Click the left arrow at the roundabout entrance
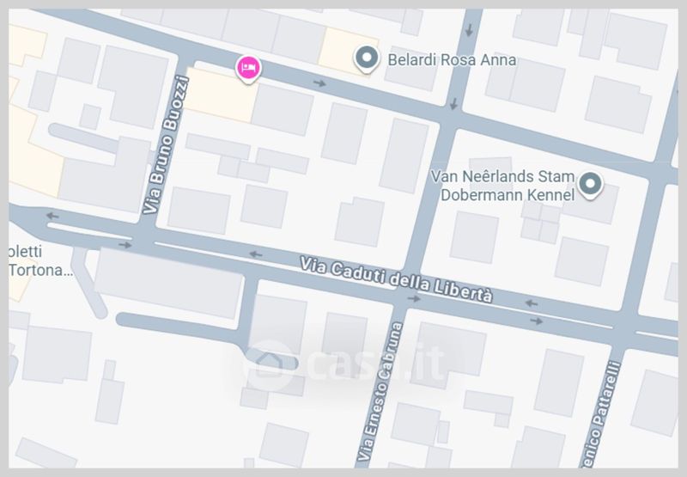 coord(52,216)
